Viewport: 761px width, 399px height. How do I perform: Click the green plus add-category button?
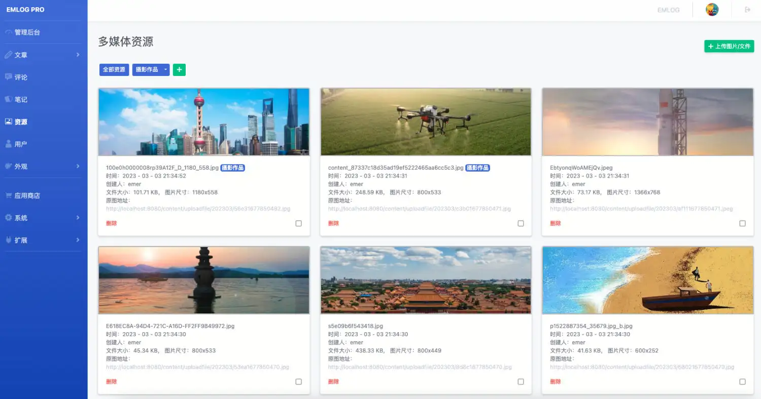(179, 69)
